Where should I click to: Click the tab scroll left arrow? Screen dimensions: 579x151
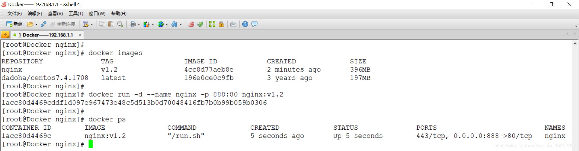tap(568, 34)
